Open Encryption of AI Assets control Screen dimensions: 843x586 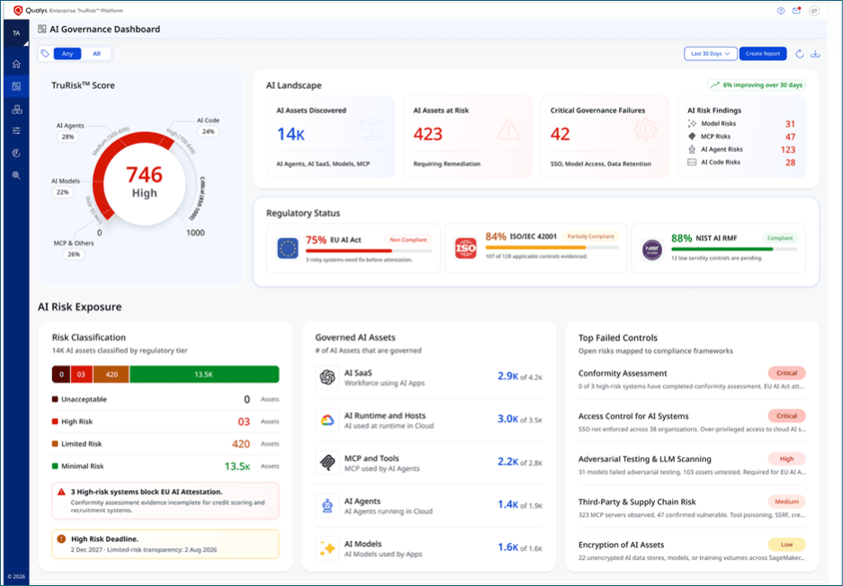pos(691,551)
